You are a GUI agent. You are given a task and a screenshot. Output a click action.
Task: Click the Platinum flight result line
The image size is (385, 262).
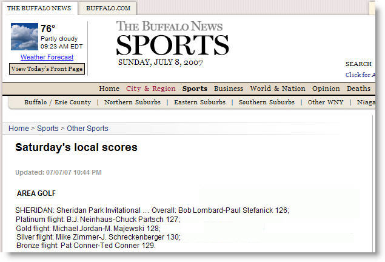click(x=98, y=220)
